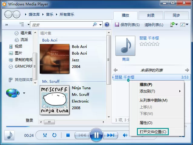Click 媒体库 in the breadcrumb

34,15
